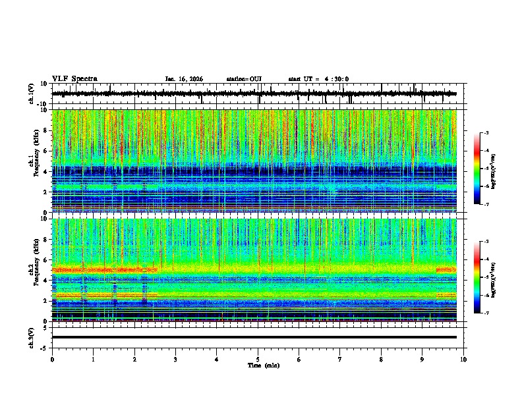Click the time axis tick label "1"
522x403 pixels.
[93, 360]
